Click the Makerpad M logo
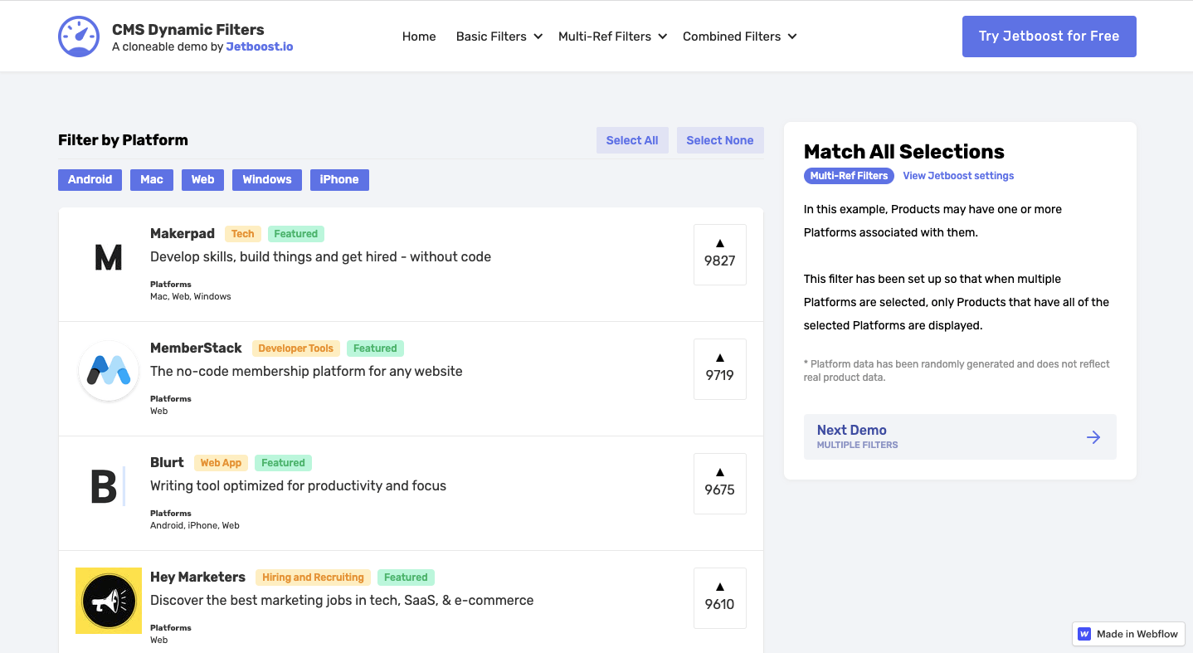Screen dimensions: 1193x653 pyautogui.click(x=108, y=258)
